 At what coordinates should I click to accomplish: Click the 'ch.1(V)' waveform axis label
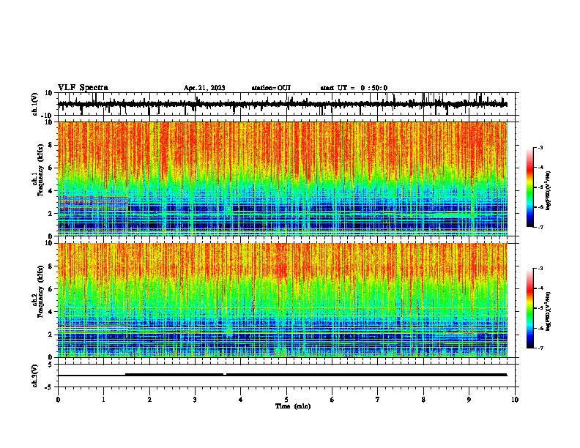35,104
